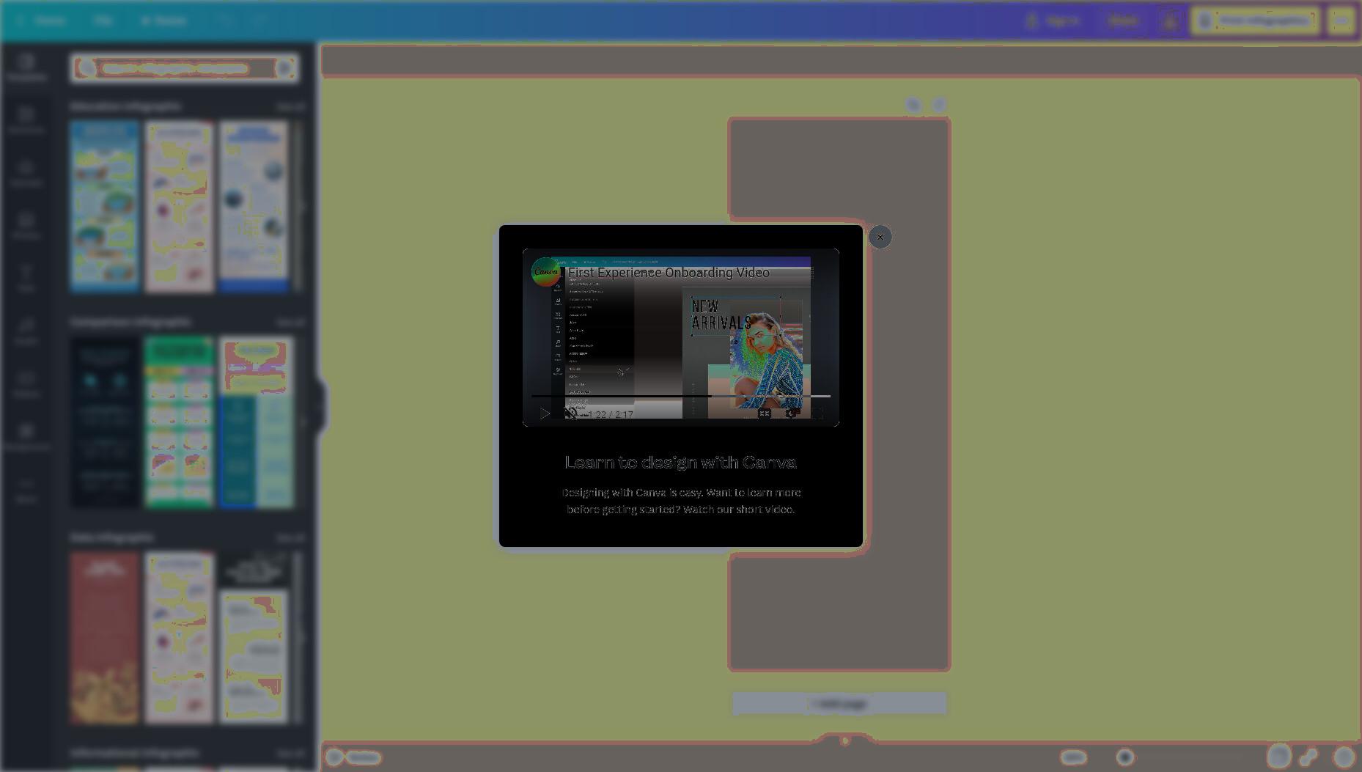Click the Redo arrow
This screenshot has width=1362, height=772.
[259, 21]
